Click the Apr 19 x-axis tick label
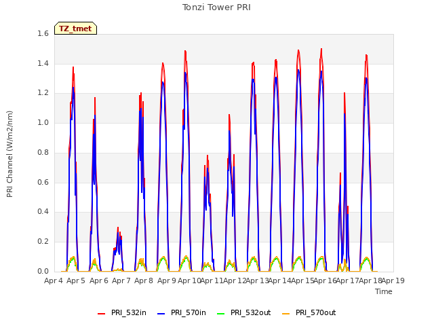This screenshot has height=326, width=434. pyautogui.click(x=393, y=280)
